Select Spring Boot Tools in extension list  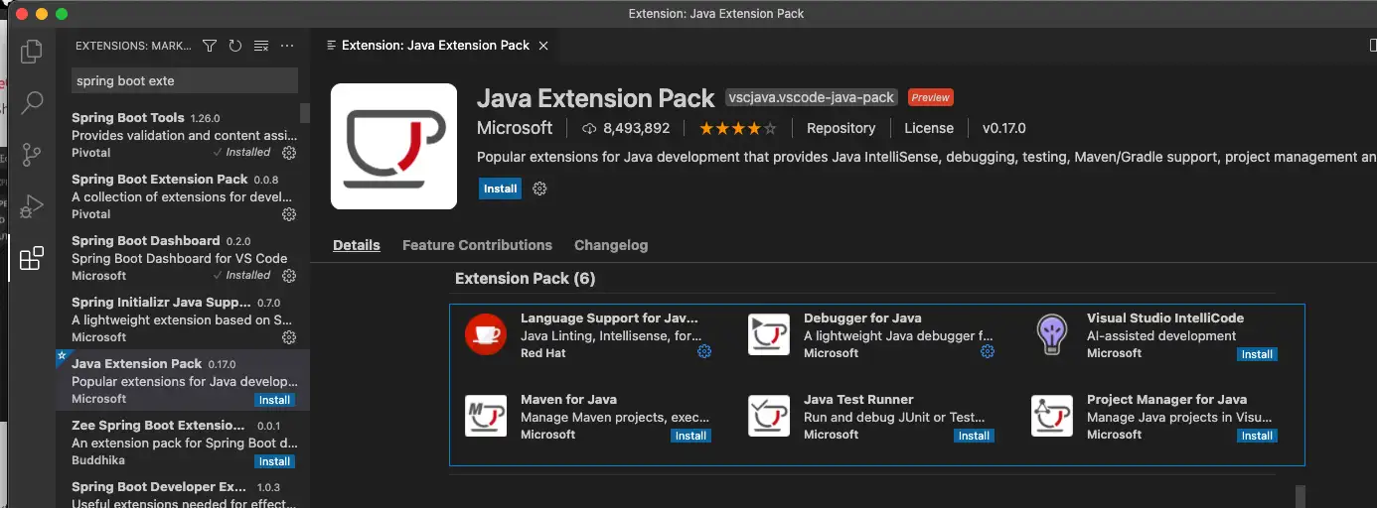coord(183,135)
